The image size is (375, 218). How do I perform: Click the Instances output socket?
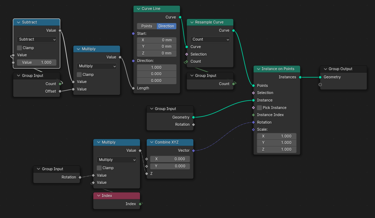[x=300, y=77]
